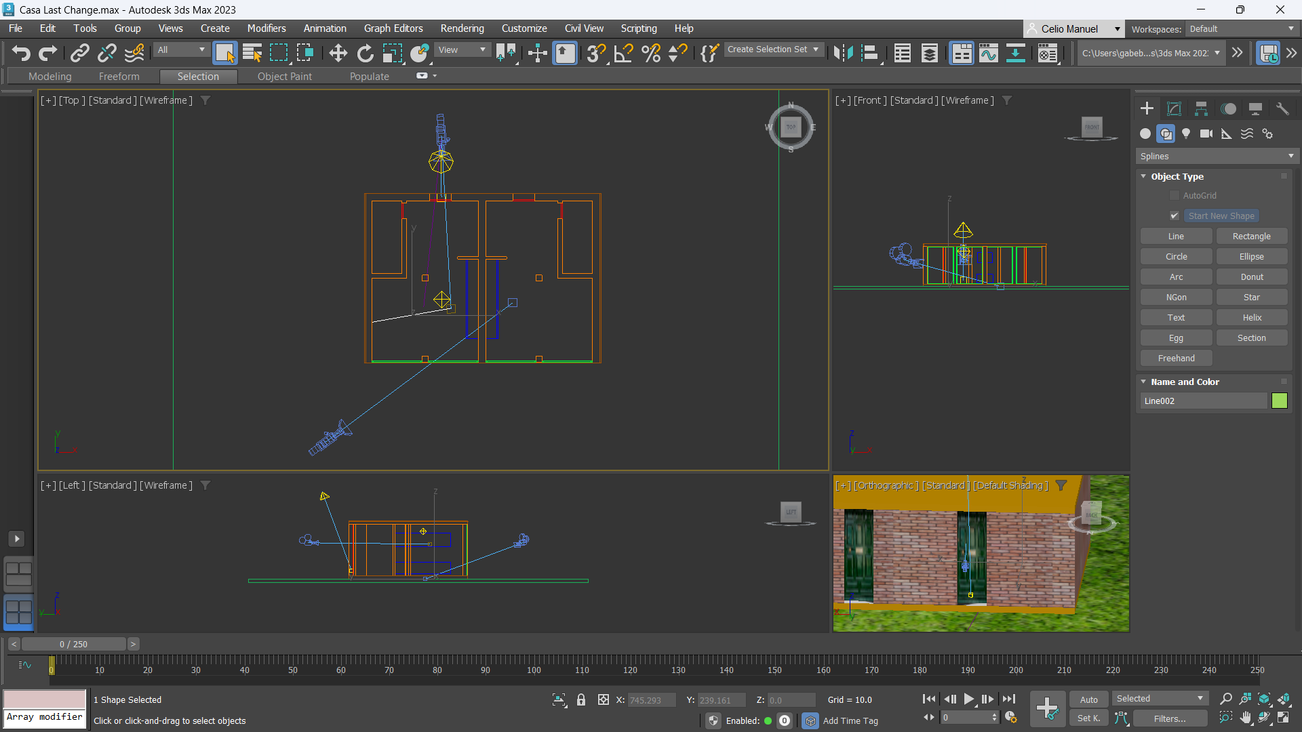Screen dimensions: 1302x732
Task: Click the Cameras category icon
Action: (1206, 134)
